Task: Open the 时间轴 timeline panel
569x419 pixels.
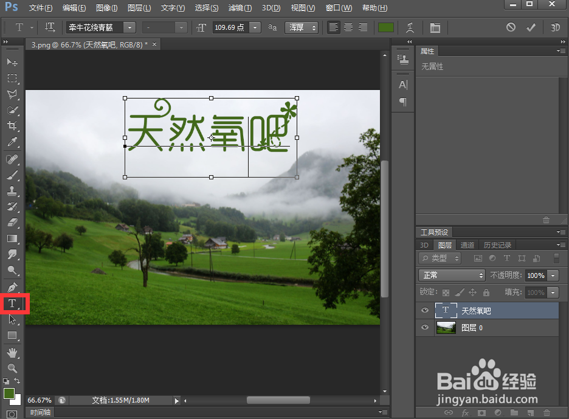Action: [x=40, y=412]
